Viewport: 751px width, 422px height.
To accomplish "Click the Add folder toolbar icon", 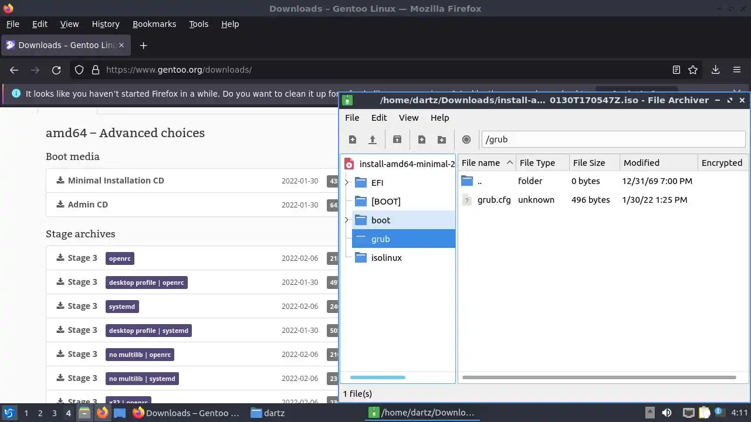I will click(x=442, y=139).
